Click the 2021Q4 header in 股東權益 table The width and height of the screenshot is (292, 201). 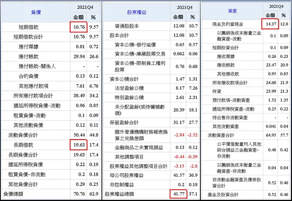coord(185,7)
